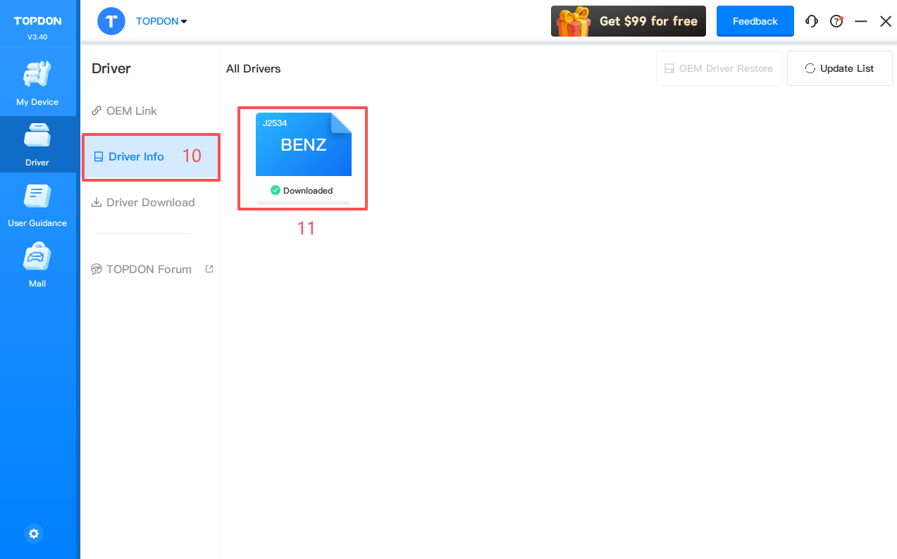Click the external link icon beside TOPDON Forum
Screen dimensions: 897x559
pos(209,269)
